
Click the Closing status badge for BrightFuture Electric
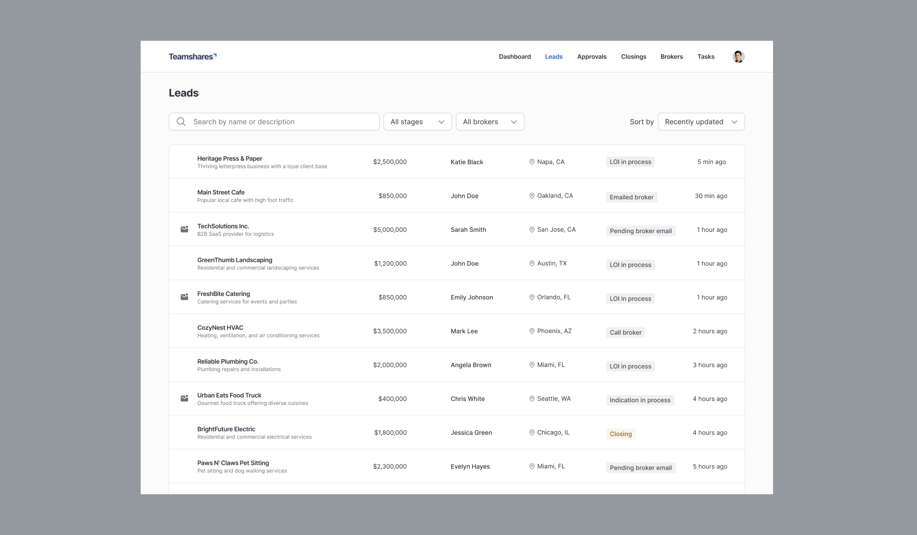tap(621, 434)
